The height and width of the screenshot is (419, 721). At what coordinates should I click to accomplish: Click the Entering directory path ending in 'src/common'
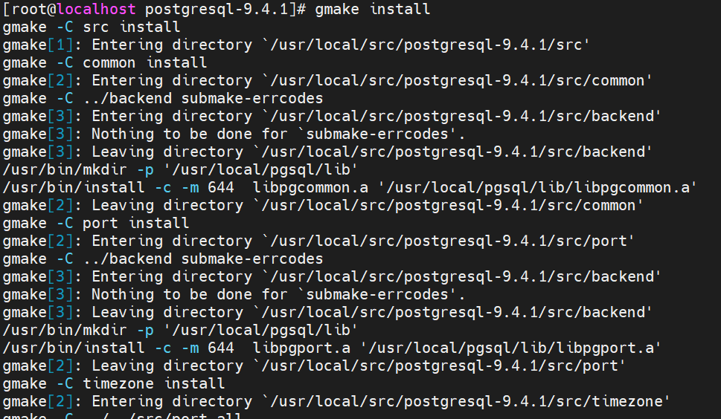(x=455, y=81)
